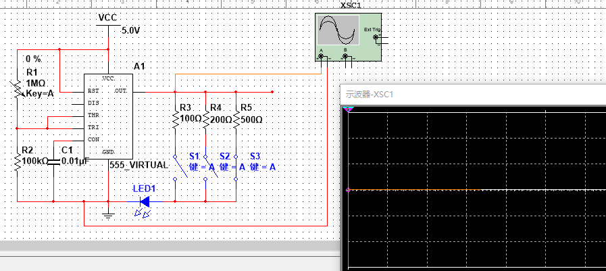The height and width of the screenshot is (271, 606).
Task: Click the cursor marker atop the oscilloscope display
Action: click(x=348, y=109)
